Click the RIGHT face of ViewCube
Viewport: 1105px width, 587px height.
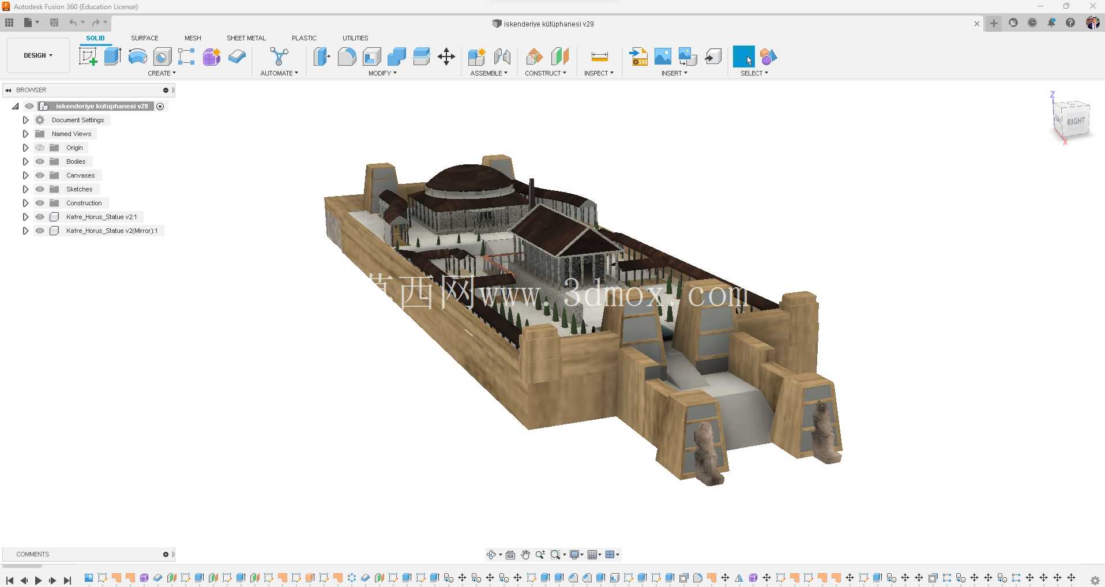pos(1076,122)
